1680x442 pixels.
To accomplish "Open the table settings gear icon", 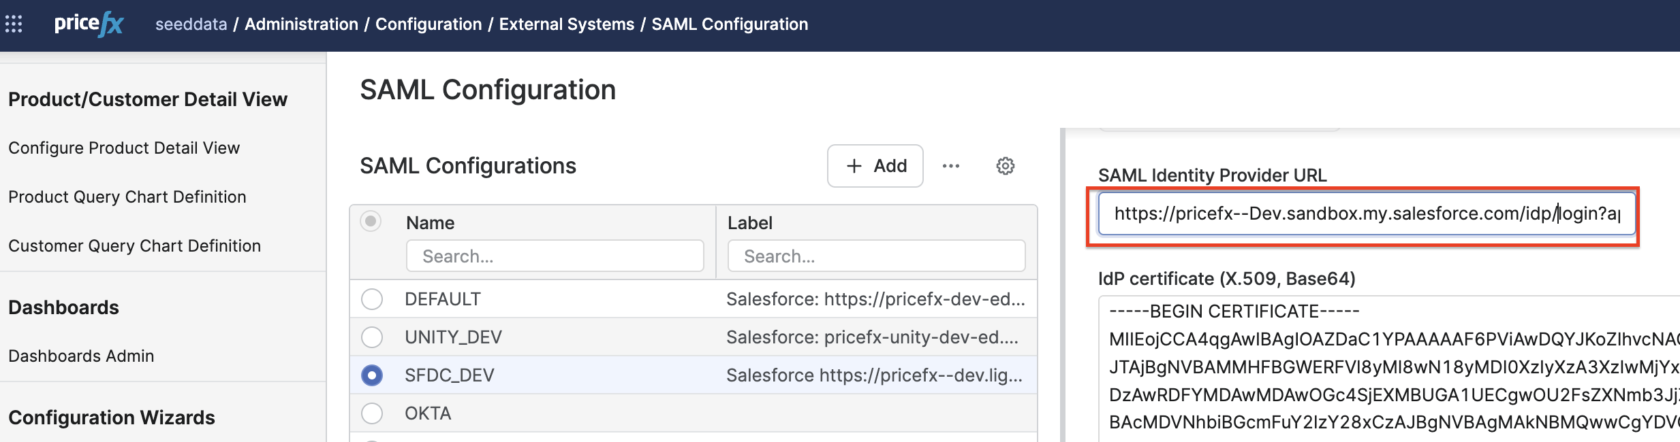I will tap(1005, 166).
